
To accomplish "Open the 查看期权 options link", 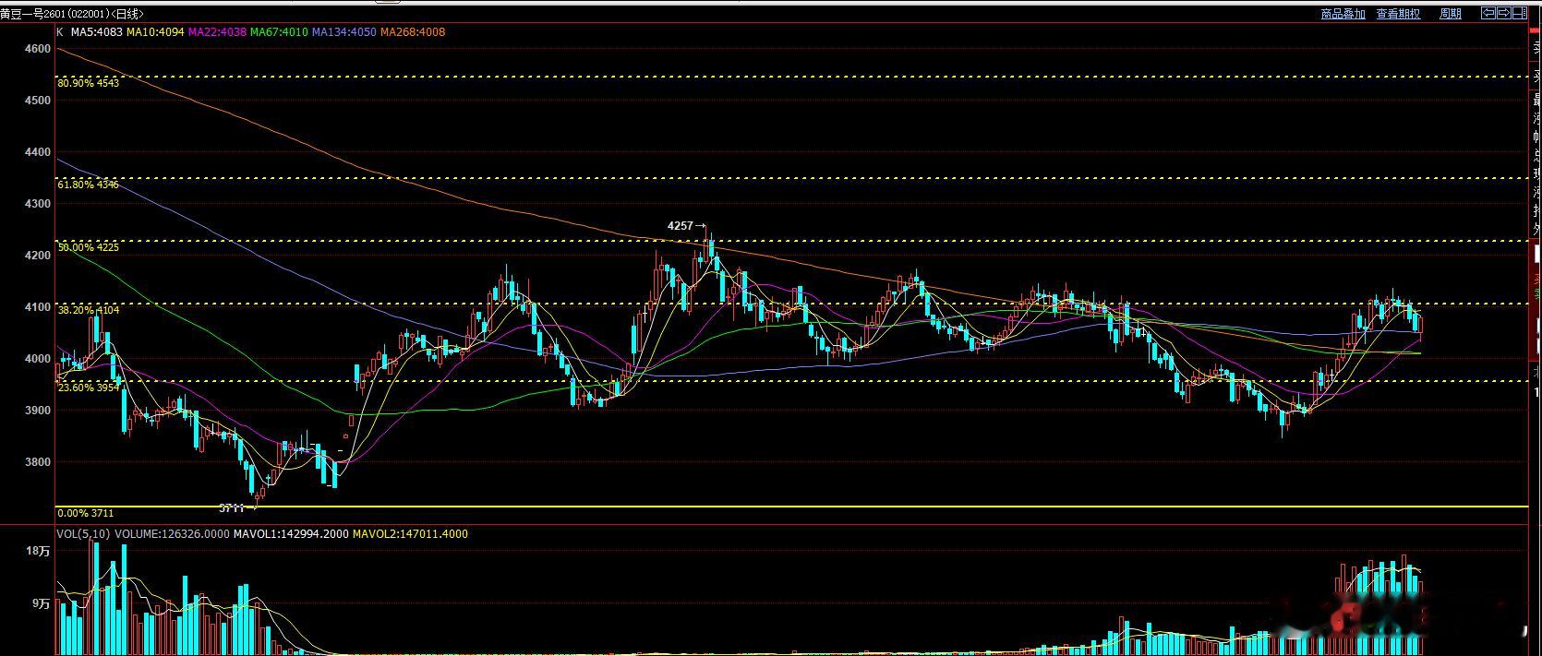I will pos(1399,14).
